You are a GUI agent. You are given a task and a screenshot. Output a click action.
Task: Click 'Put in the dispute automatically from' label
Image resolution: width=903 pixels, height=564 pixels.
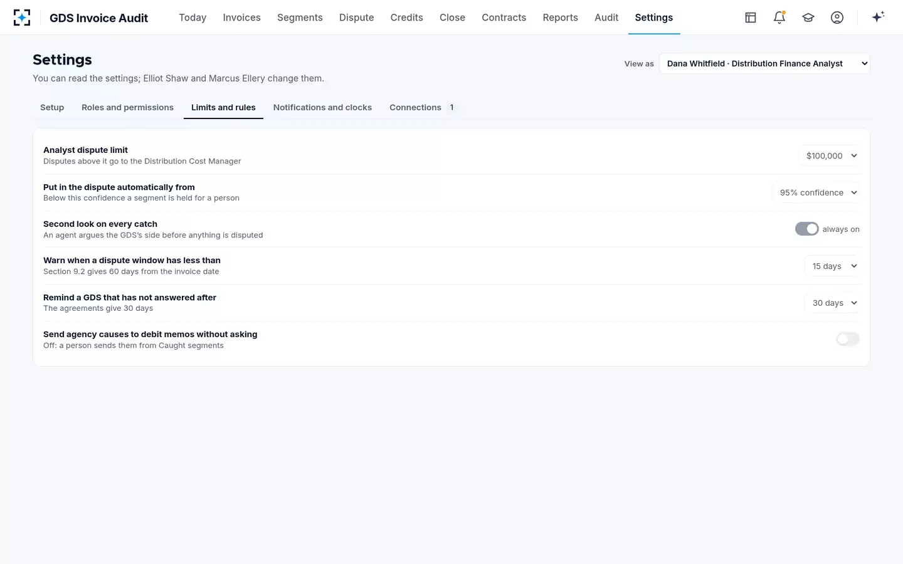(119, 187)
